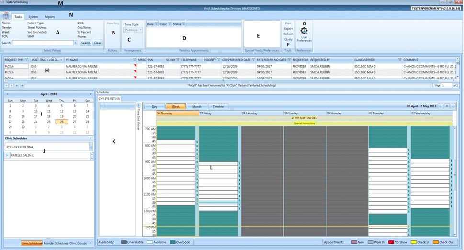Click the Clear button in Select Patient
The image size is (464, 250).
(x=97, y=43)
